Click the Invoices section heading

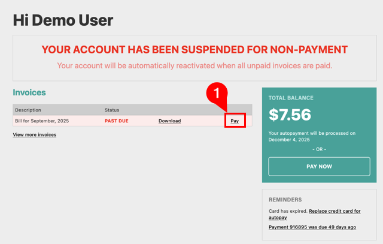click(x=29, y=93)
